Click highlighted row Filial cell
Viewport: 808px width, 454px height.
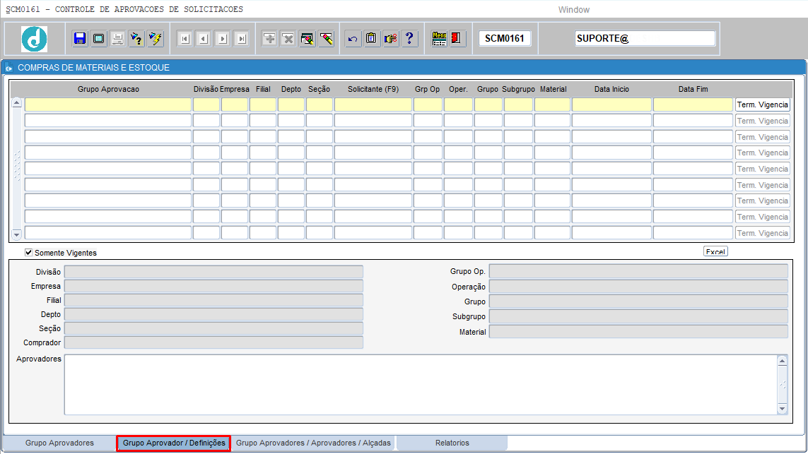[x=263, y=105]
